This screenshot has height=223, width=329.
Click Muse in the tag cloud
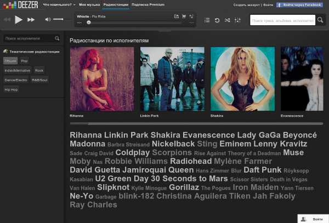(x=293, y=152)
